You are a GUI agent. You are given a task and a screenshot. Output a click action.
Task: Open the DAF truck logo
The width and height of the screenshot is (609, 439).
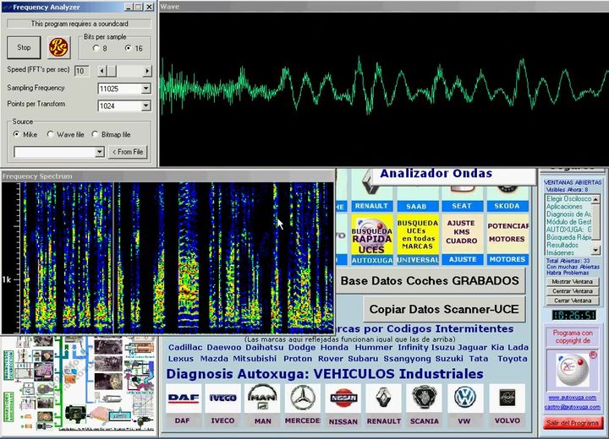(x=184, y=398)
